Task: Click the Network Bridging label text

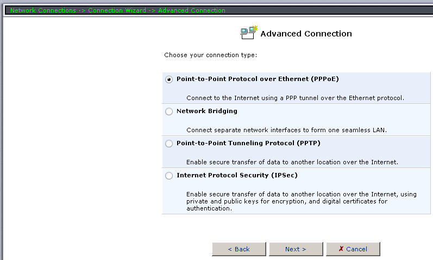Action: click(207, 111)
